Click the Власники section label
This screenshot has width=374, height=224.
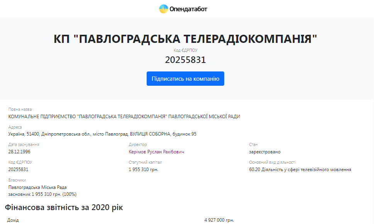[17, 180]
